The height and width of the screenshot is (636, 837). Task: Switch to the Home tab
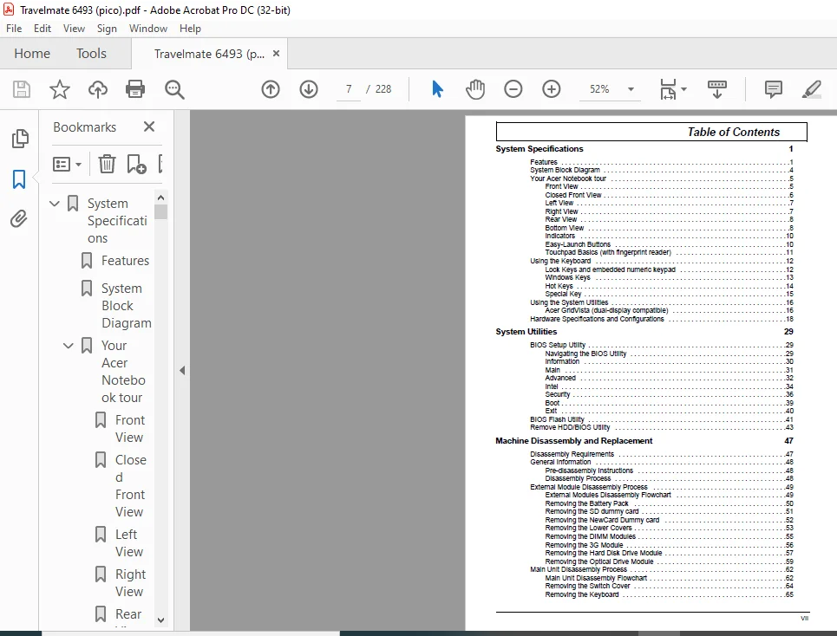pyautogui.click(x=32, y=54)
